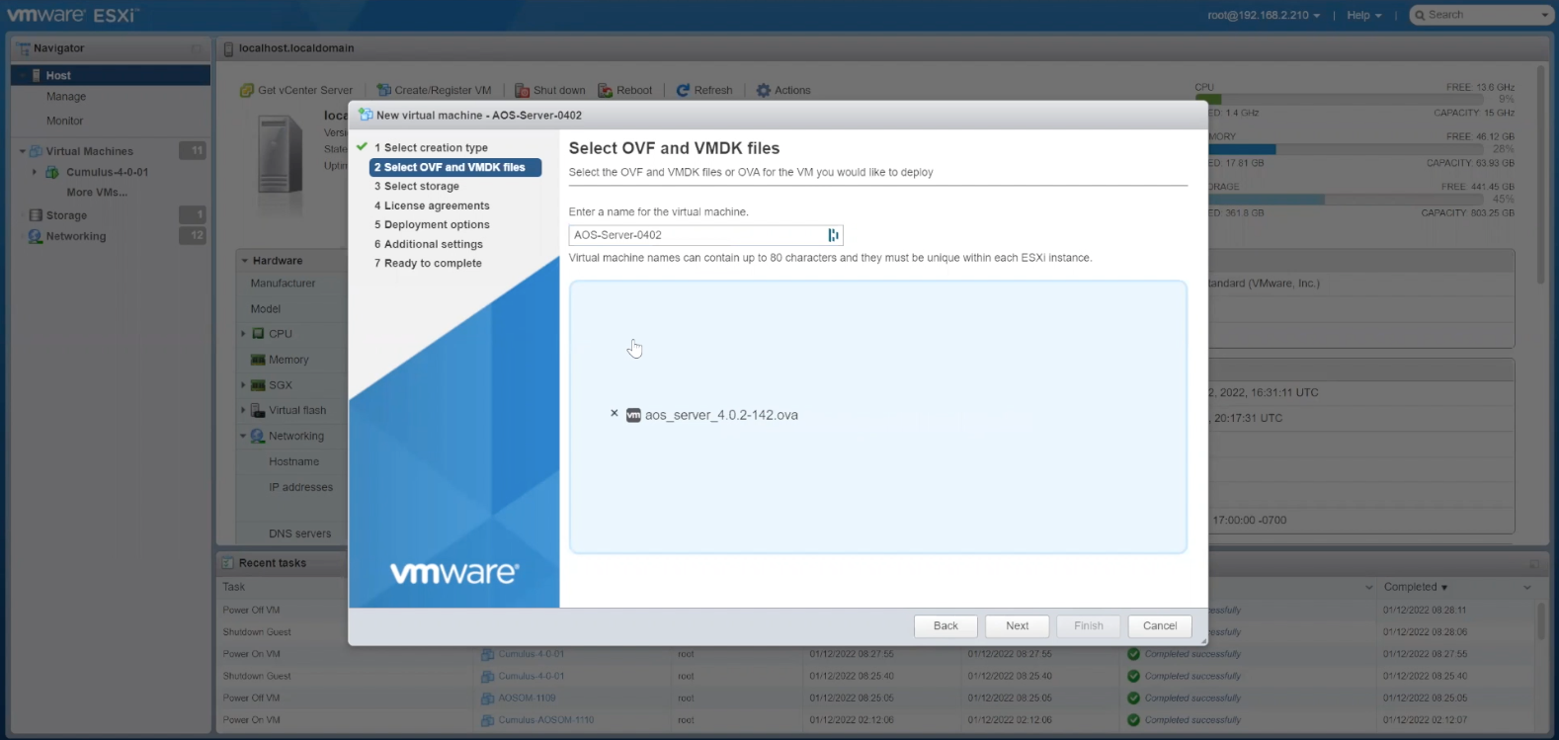Open the Help dropdown menu

click(x=1364, y=15)
